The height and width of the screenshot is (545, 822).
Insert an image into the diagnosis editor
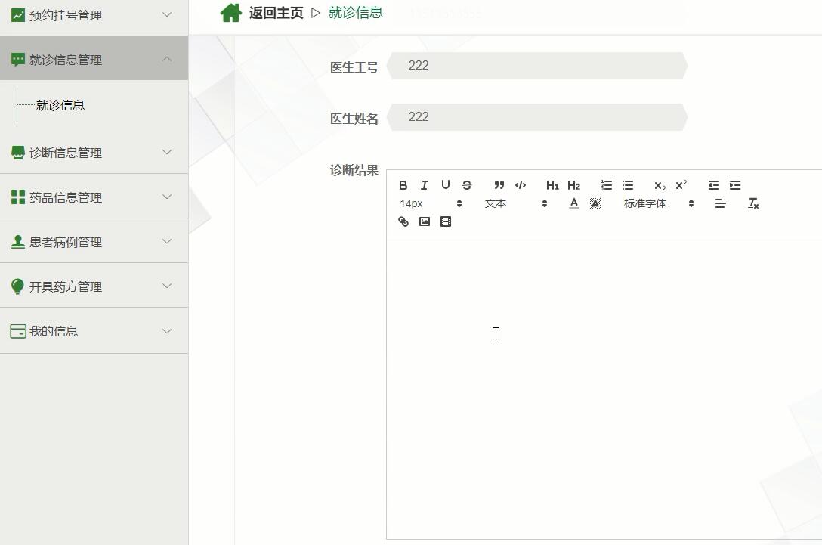[x=424, y=221]
